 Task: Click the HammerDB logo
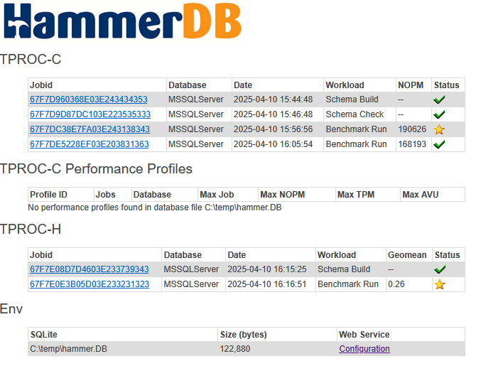pos(123,21)
